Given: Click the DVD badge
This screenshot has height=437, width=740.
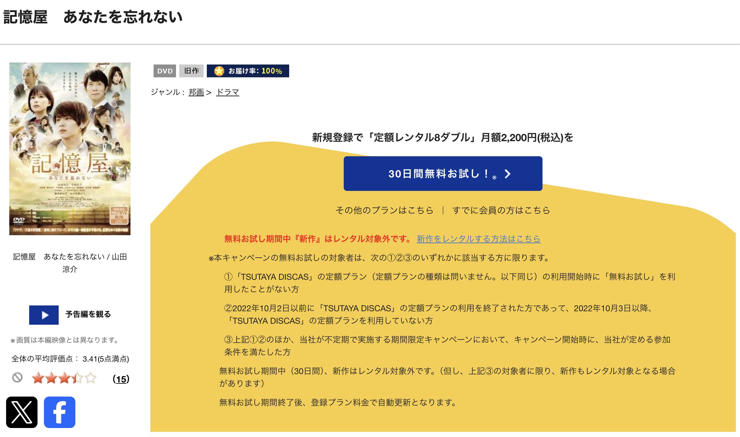Looking at the screenshot, I should [165, 71].
